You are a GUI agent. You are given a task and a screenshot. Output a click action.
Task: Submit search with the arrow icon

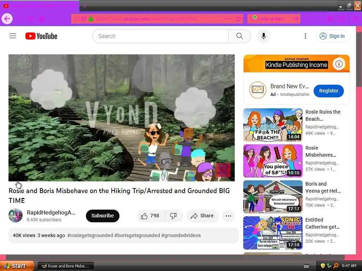click(x=295, y=19)
